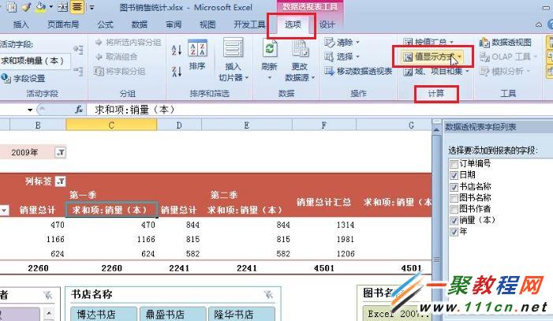Open the 列标签 column labels filter

(61, 181)
